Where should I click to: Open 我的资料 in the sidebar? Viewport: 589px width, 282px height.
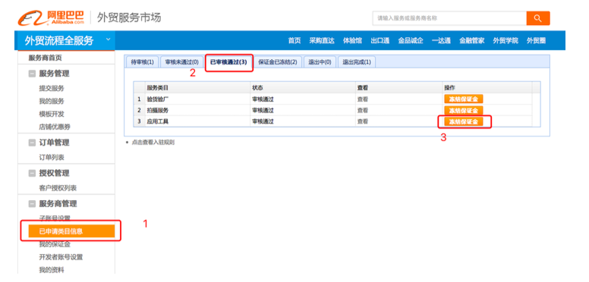pyautogui.click(x=52, y=270)
